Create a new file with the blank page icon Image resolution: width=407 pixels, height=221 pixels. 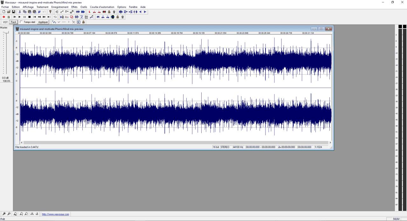(4, 12)
